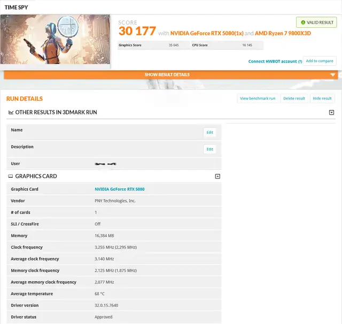Click Driver version value 32.0.15.7640

(x=106, y=305)
